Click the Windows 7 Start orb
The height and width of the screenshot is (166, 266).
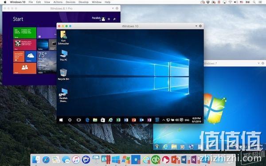point(157,147)
